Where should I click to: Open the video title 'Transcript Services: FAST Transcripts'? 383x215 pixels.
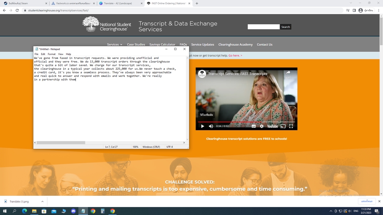(237, 74)
